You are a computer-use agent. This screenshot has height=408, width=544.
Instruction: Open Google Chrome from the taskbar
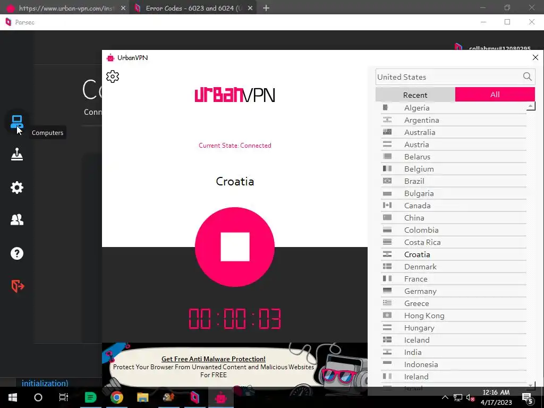coord(116,397)
